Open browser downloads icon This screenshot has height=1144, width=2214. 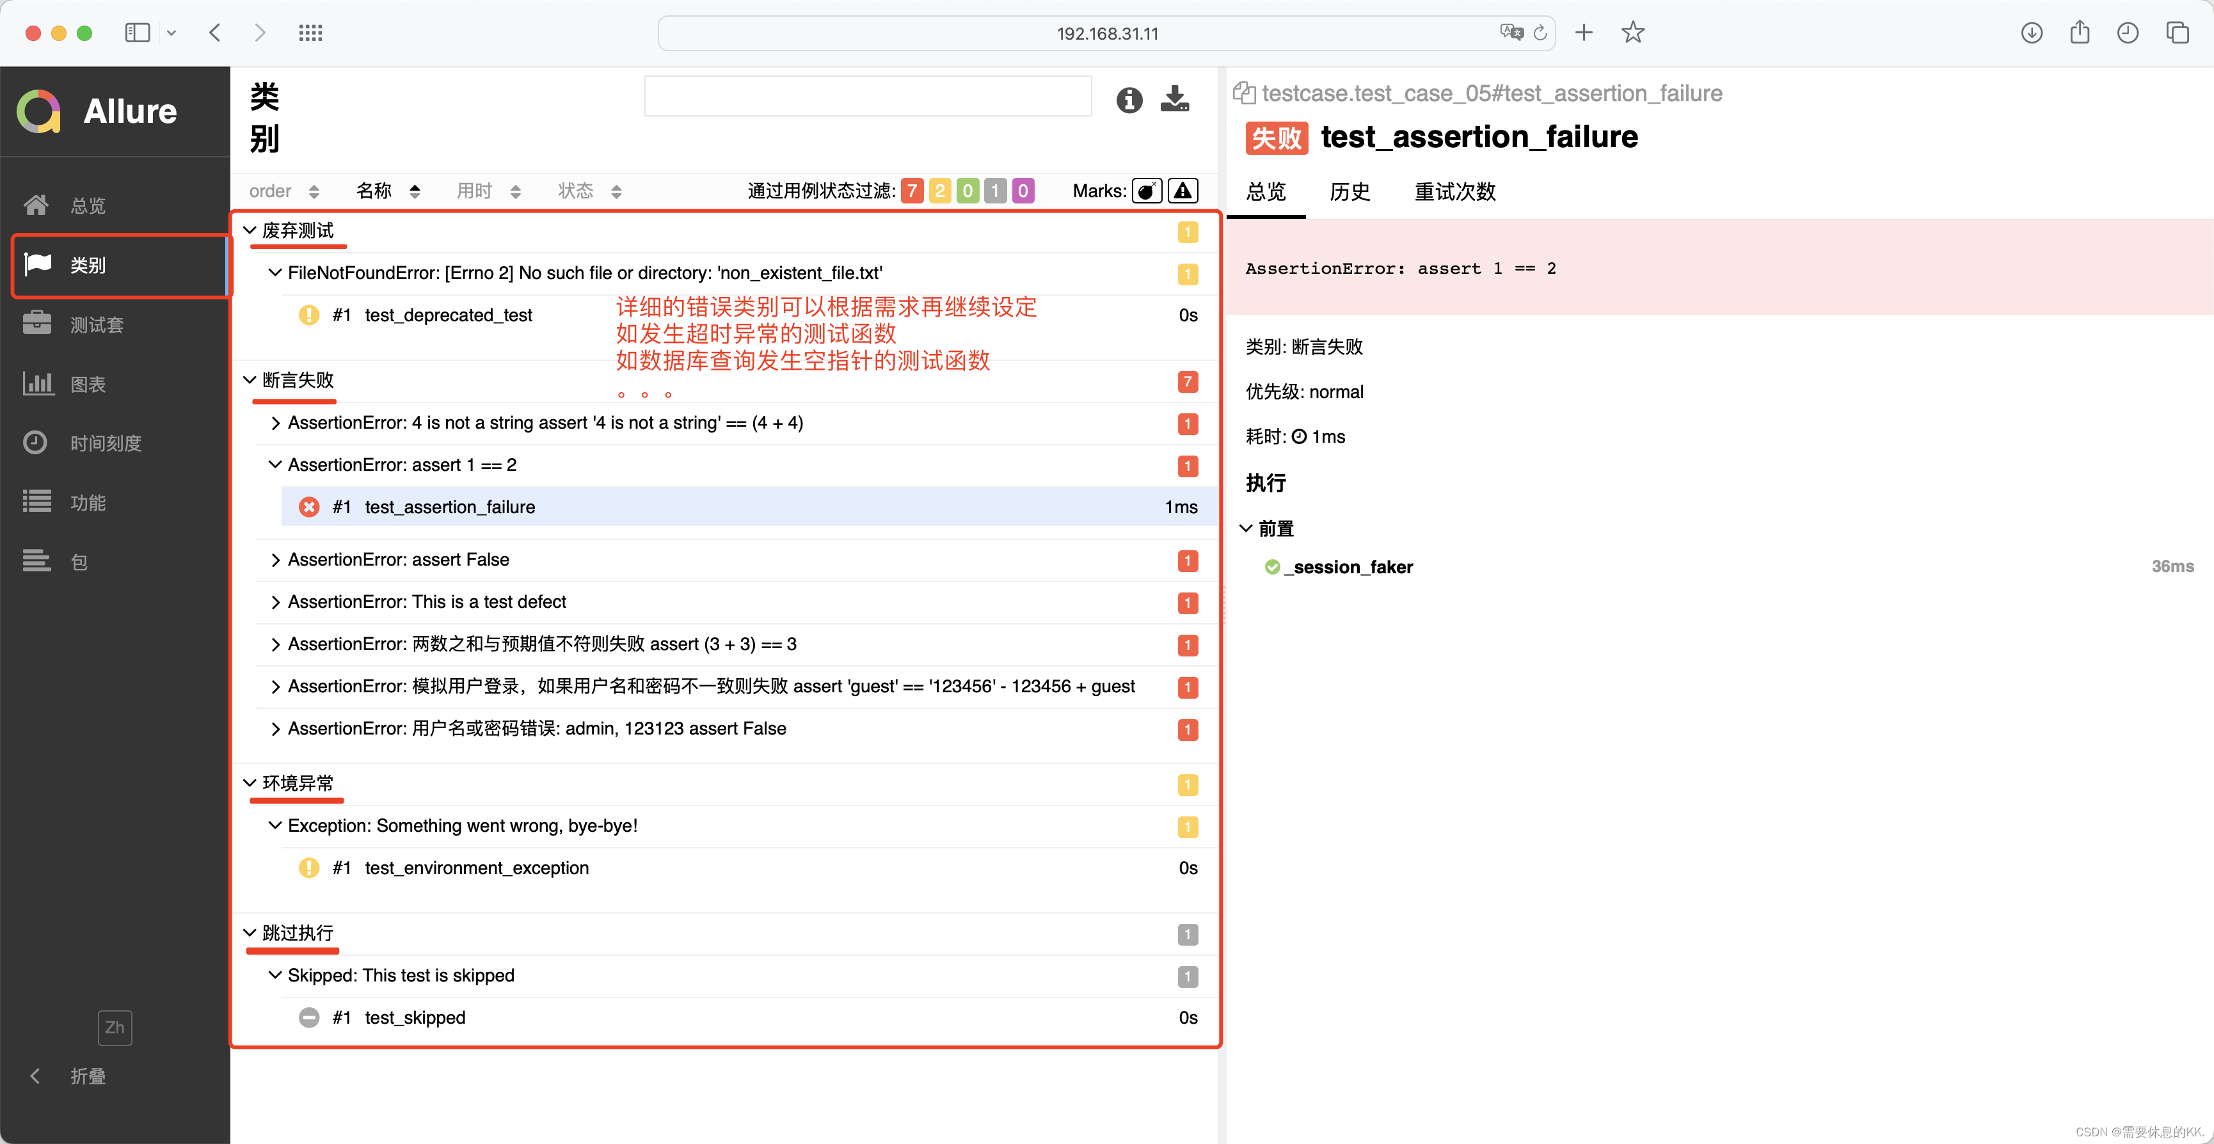click(2031, 33)
